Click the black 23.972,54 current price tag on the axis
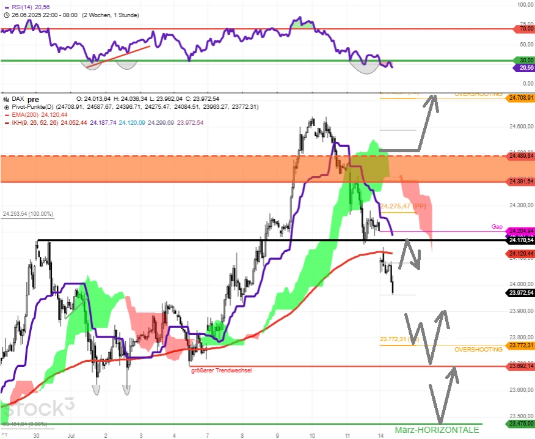Image resolution: width=535 pixels, height=439 pixels. coord(521,293)
